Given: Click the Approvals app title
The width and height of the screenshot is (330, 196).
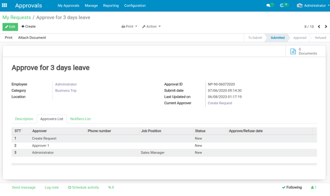Looking at the screenshot, I should (x=28, y=5).
